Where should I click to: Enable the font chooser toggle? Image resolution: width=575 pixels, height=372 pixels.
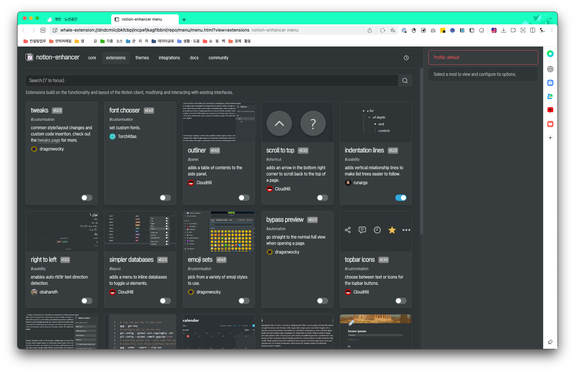[x=165, y=198]
